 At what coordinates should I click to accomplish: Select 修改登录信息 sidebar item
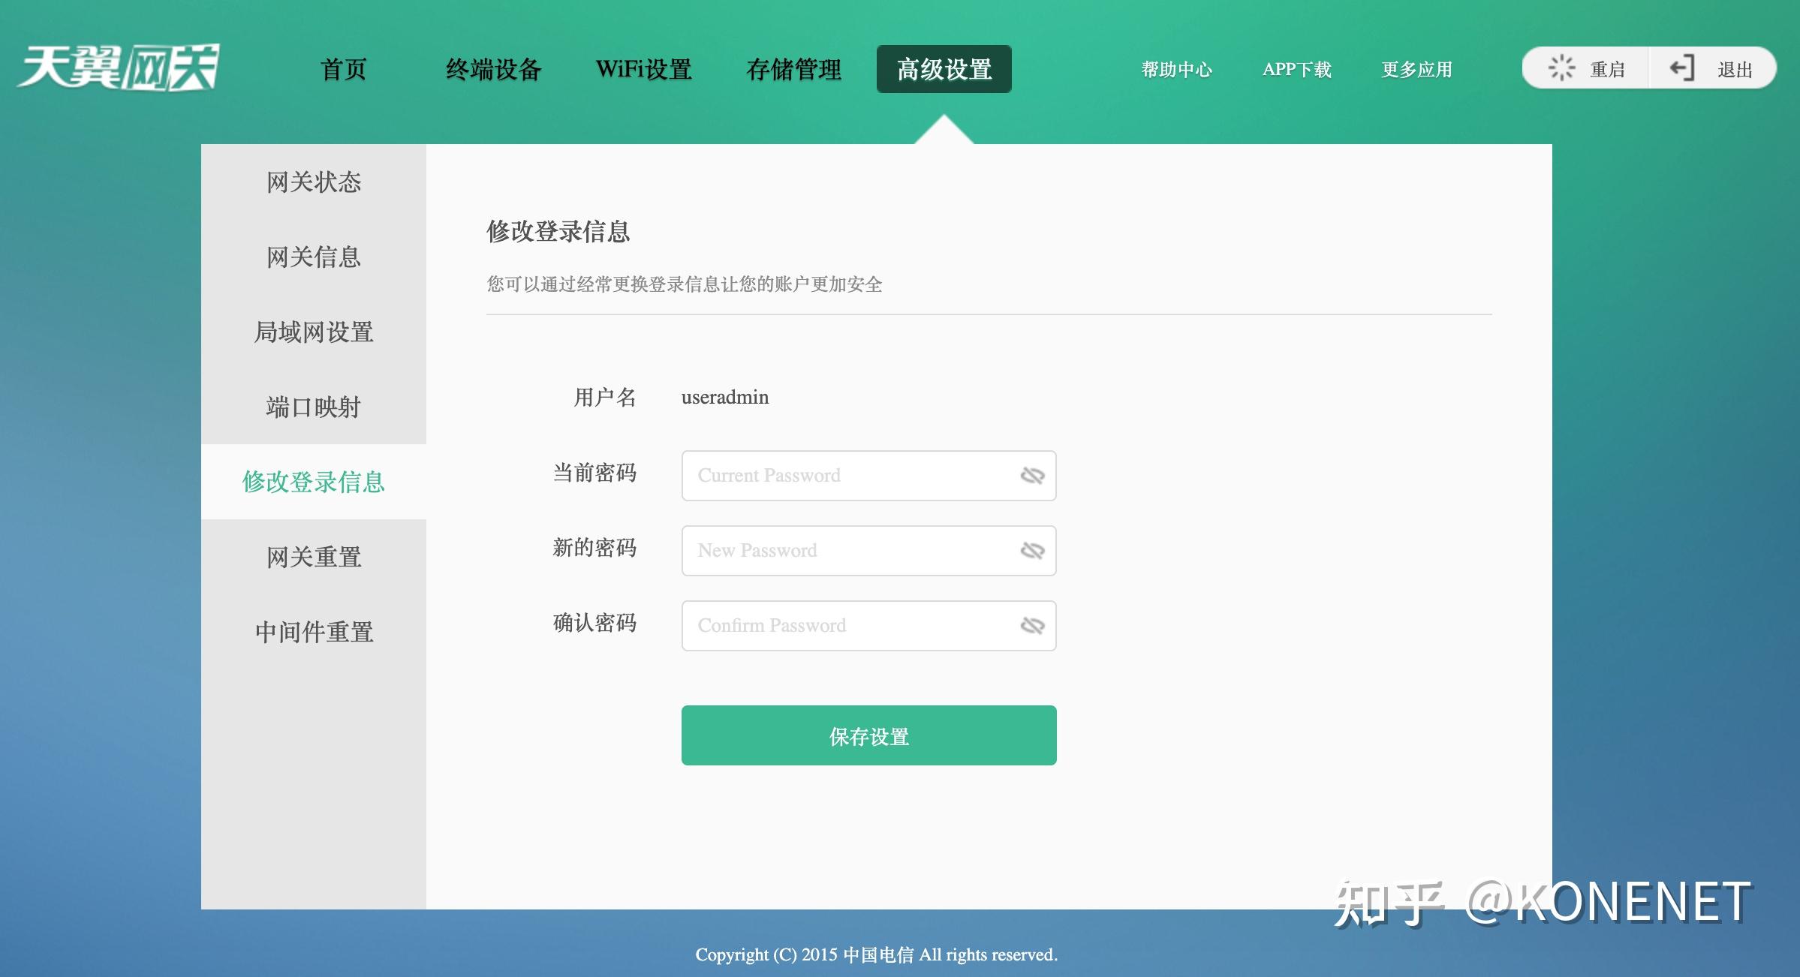(x=314, y=482)
